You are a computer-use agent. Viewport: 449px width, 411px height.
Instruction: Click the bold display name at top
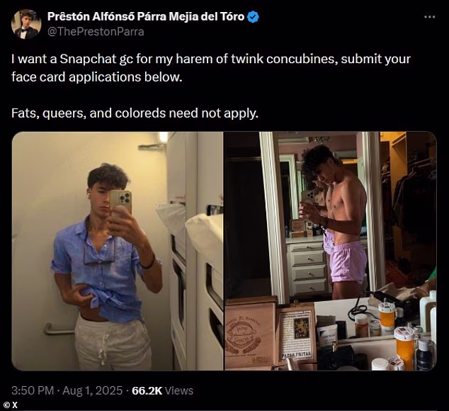point(147,17)
